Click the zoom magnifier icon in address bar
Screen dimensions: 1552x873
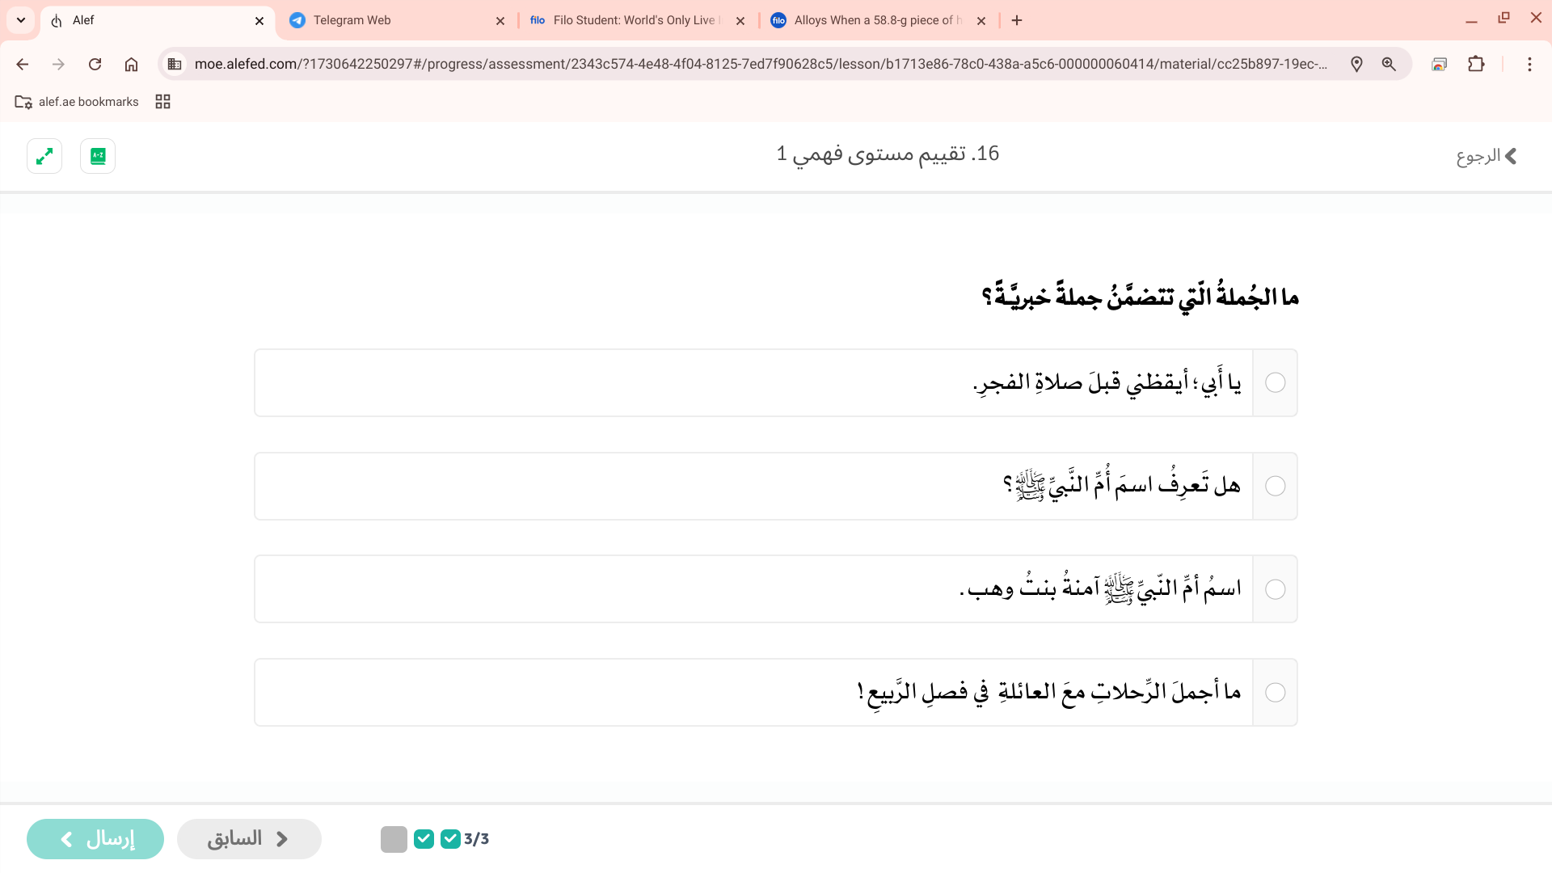(x=1389, y=64)
